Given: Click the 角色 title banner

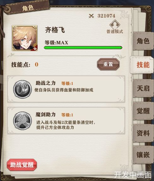Looking at the screenshot, I should 28,8.
